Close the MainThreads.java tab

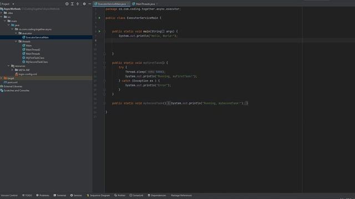(157, 4)
